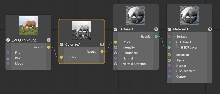This screenshot has height=94, width=220.
Task: Click the checker node icon beside Diffuse.1 title
Action: coord(116,29)
